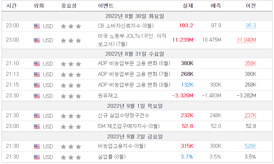This screenshot has height=164, width=274.
Task: Click actual value 11.239M
Action: [183, 40]
